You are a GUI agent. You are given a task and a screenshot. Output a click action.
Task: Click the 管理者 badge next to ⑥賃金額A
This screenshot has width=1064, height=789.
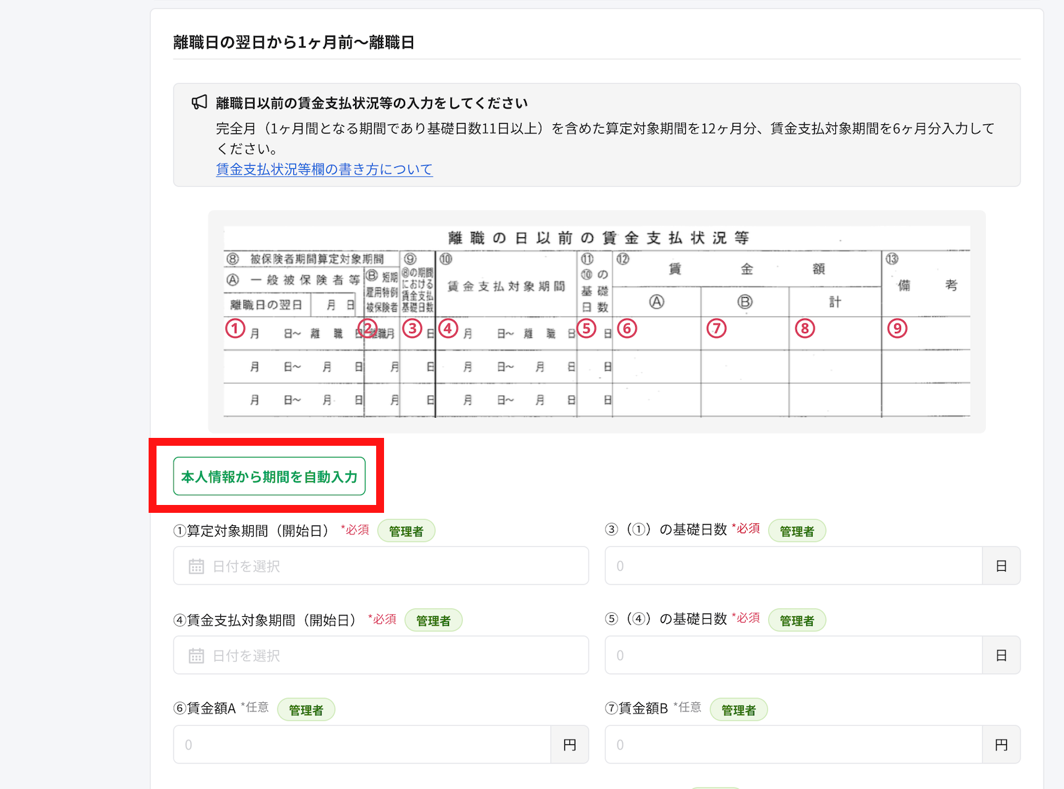tap(306, 709)
